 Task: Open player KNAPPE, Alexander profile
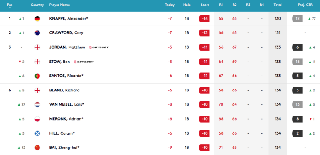tap(69, 19)
